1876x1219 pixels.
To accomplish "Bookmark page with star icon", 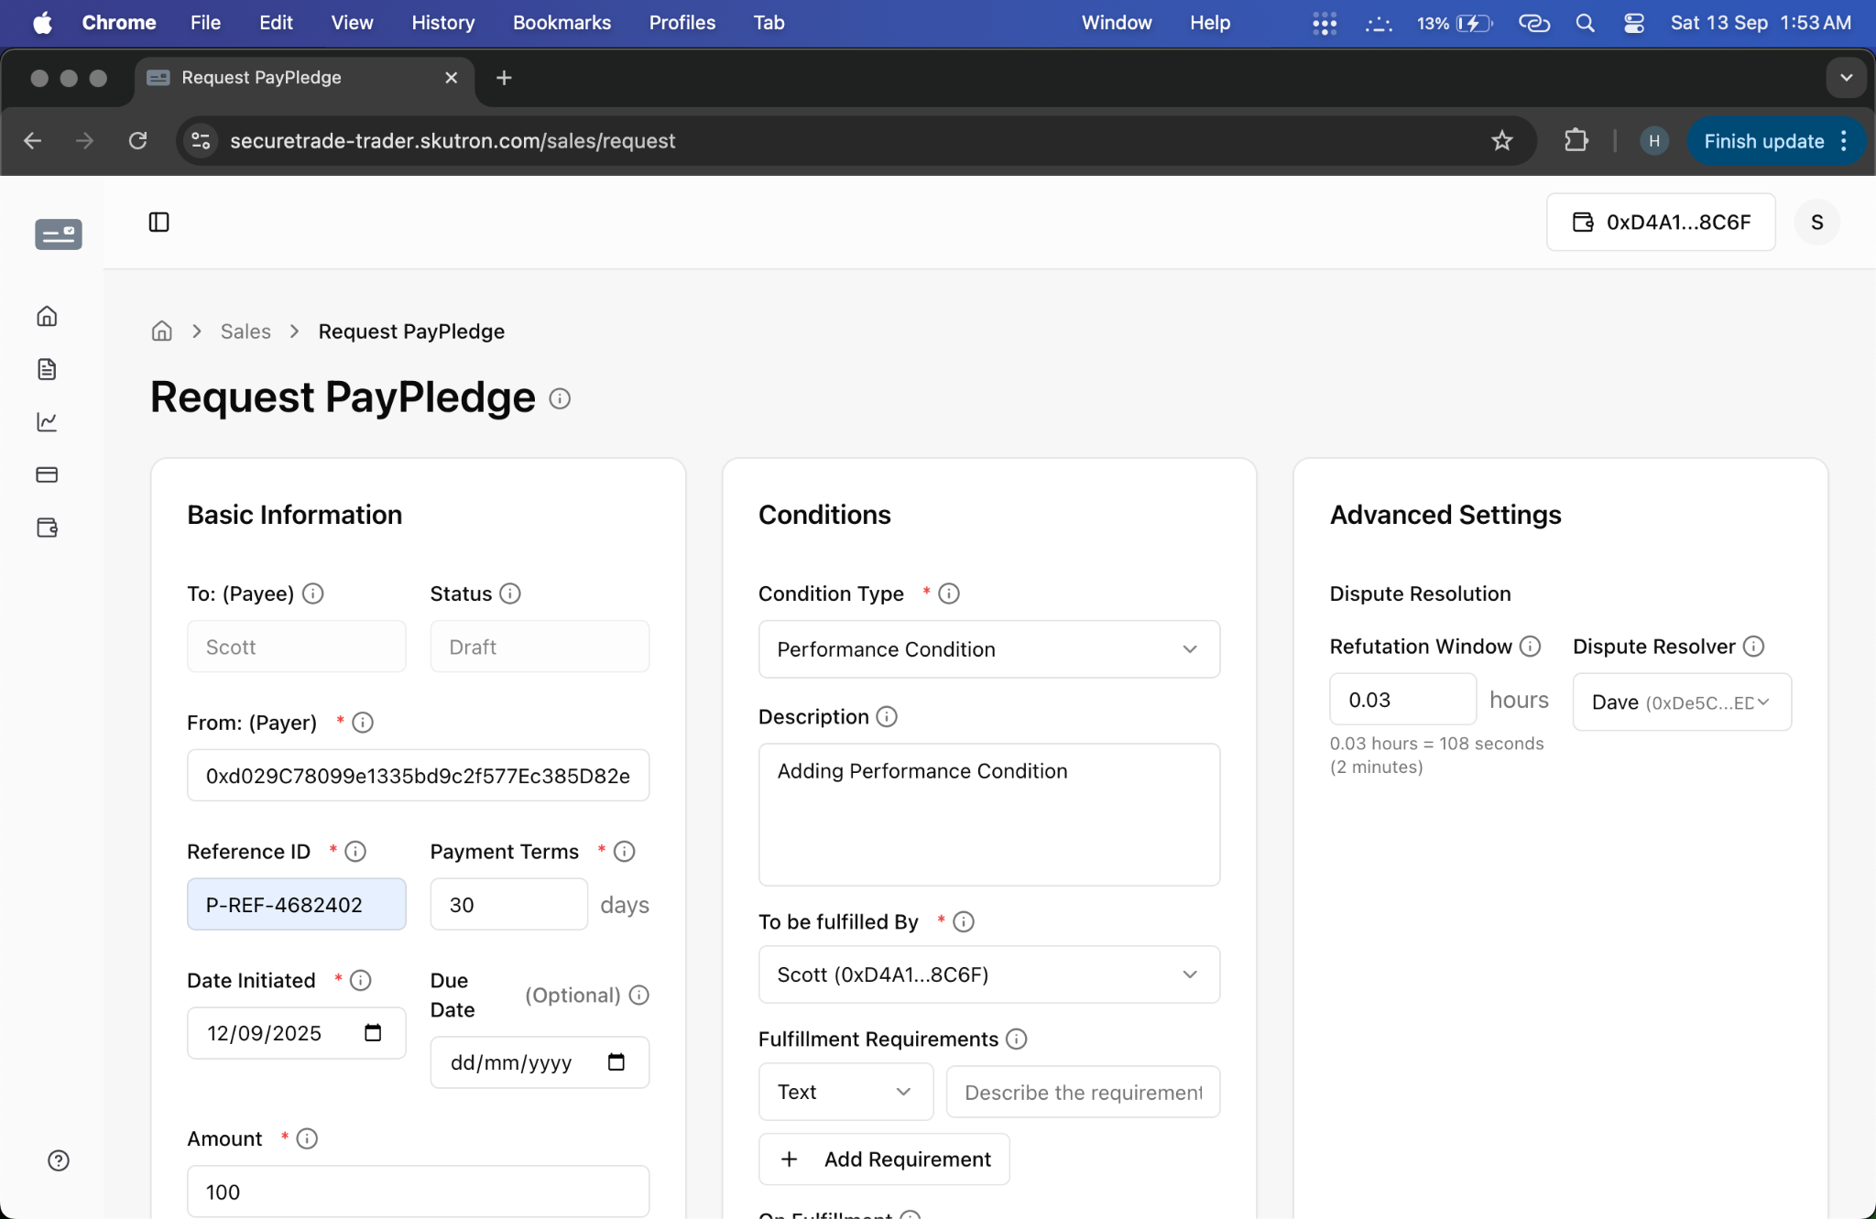I will pos(1502,140).
